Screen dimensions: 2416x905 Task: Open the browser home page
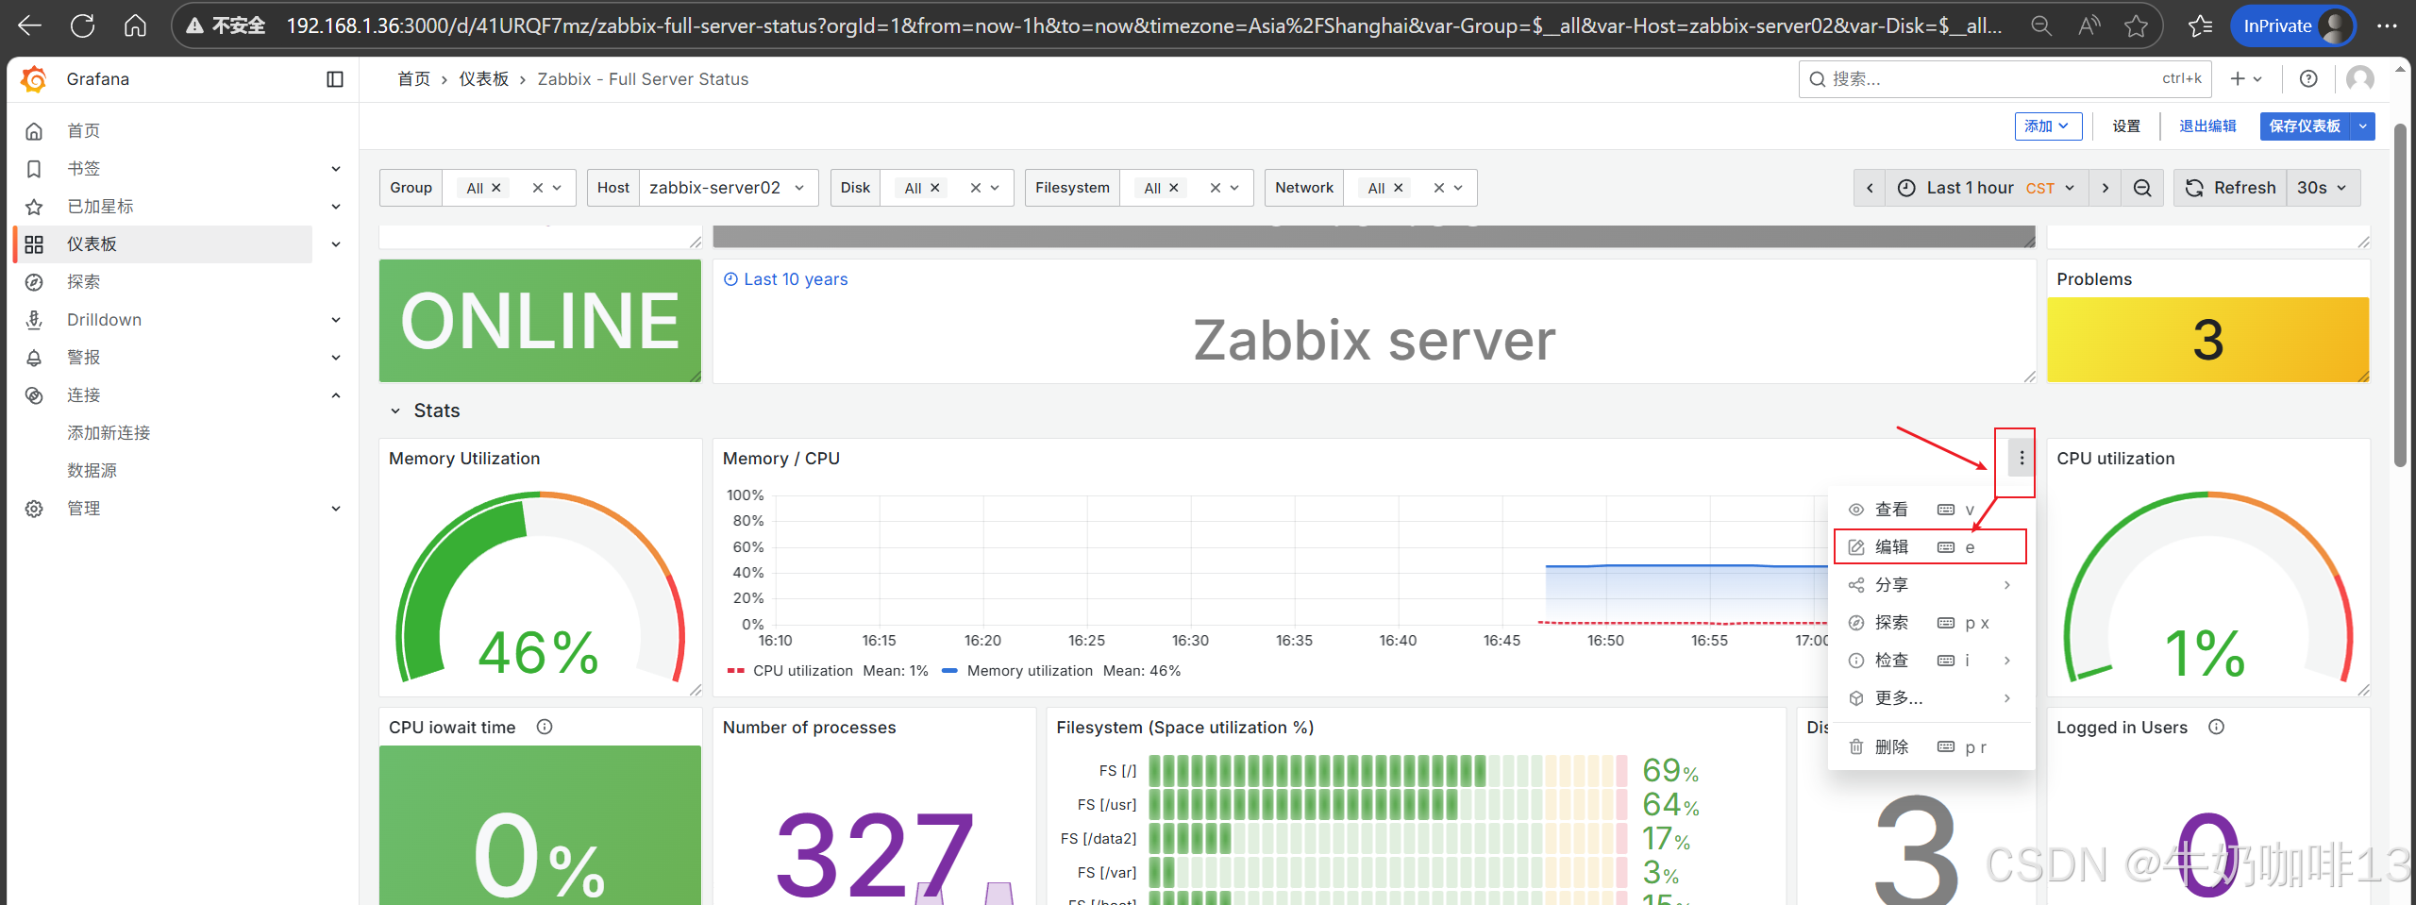135,26
